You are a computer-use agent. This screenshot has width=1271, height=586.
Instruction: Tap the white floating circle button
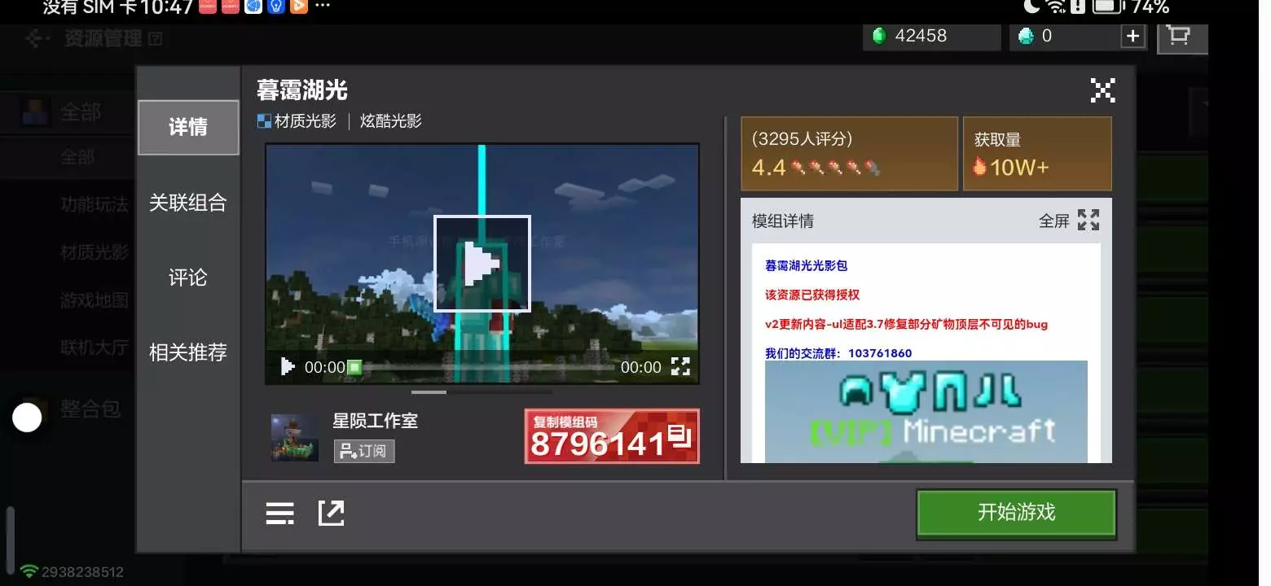(x=27, y=418)
